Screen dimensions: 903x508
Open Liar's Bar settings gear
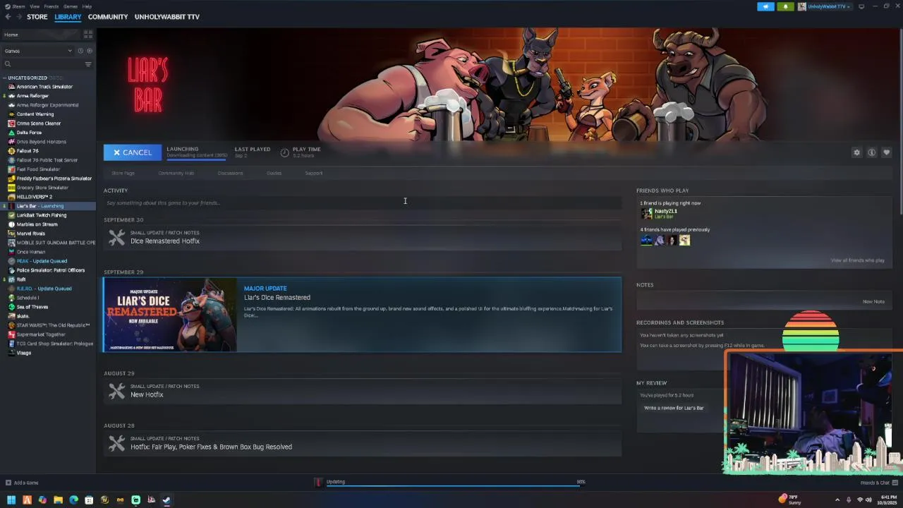pos(856,152)
